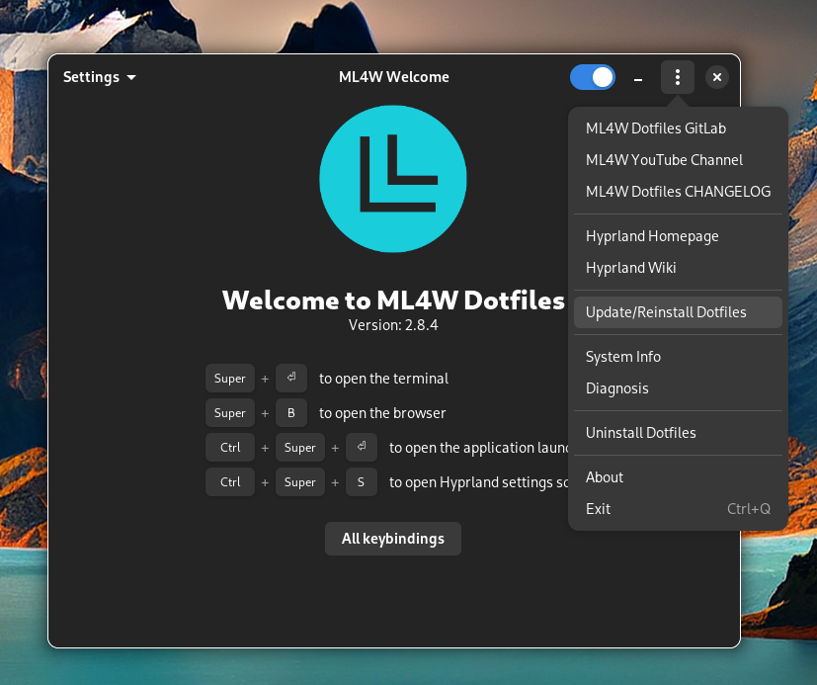Viewport: 817px width, 685px height.
Task: Minimize the ML4W Welcome window
Action: click(638, 77)
